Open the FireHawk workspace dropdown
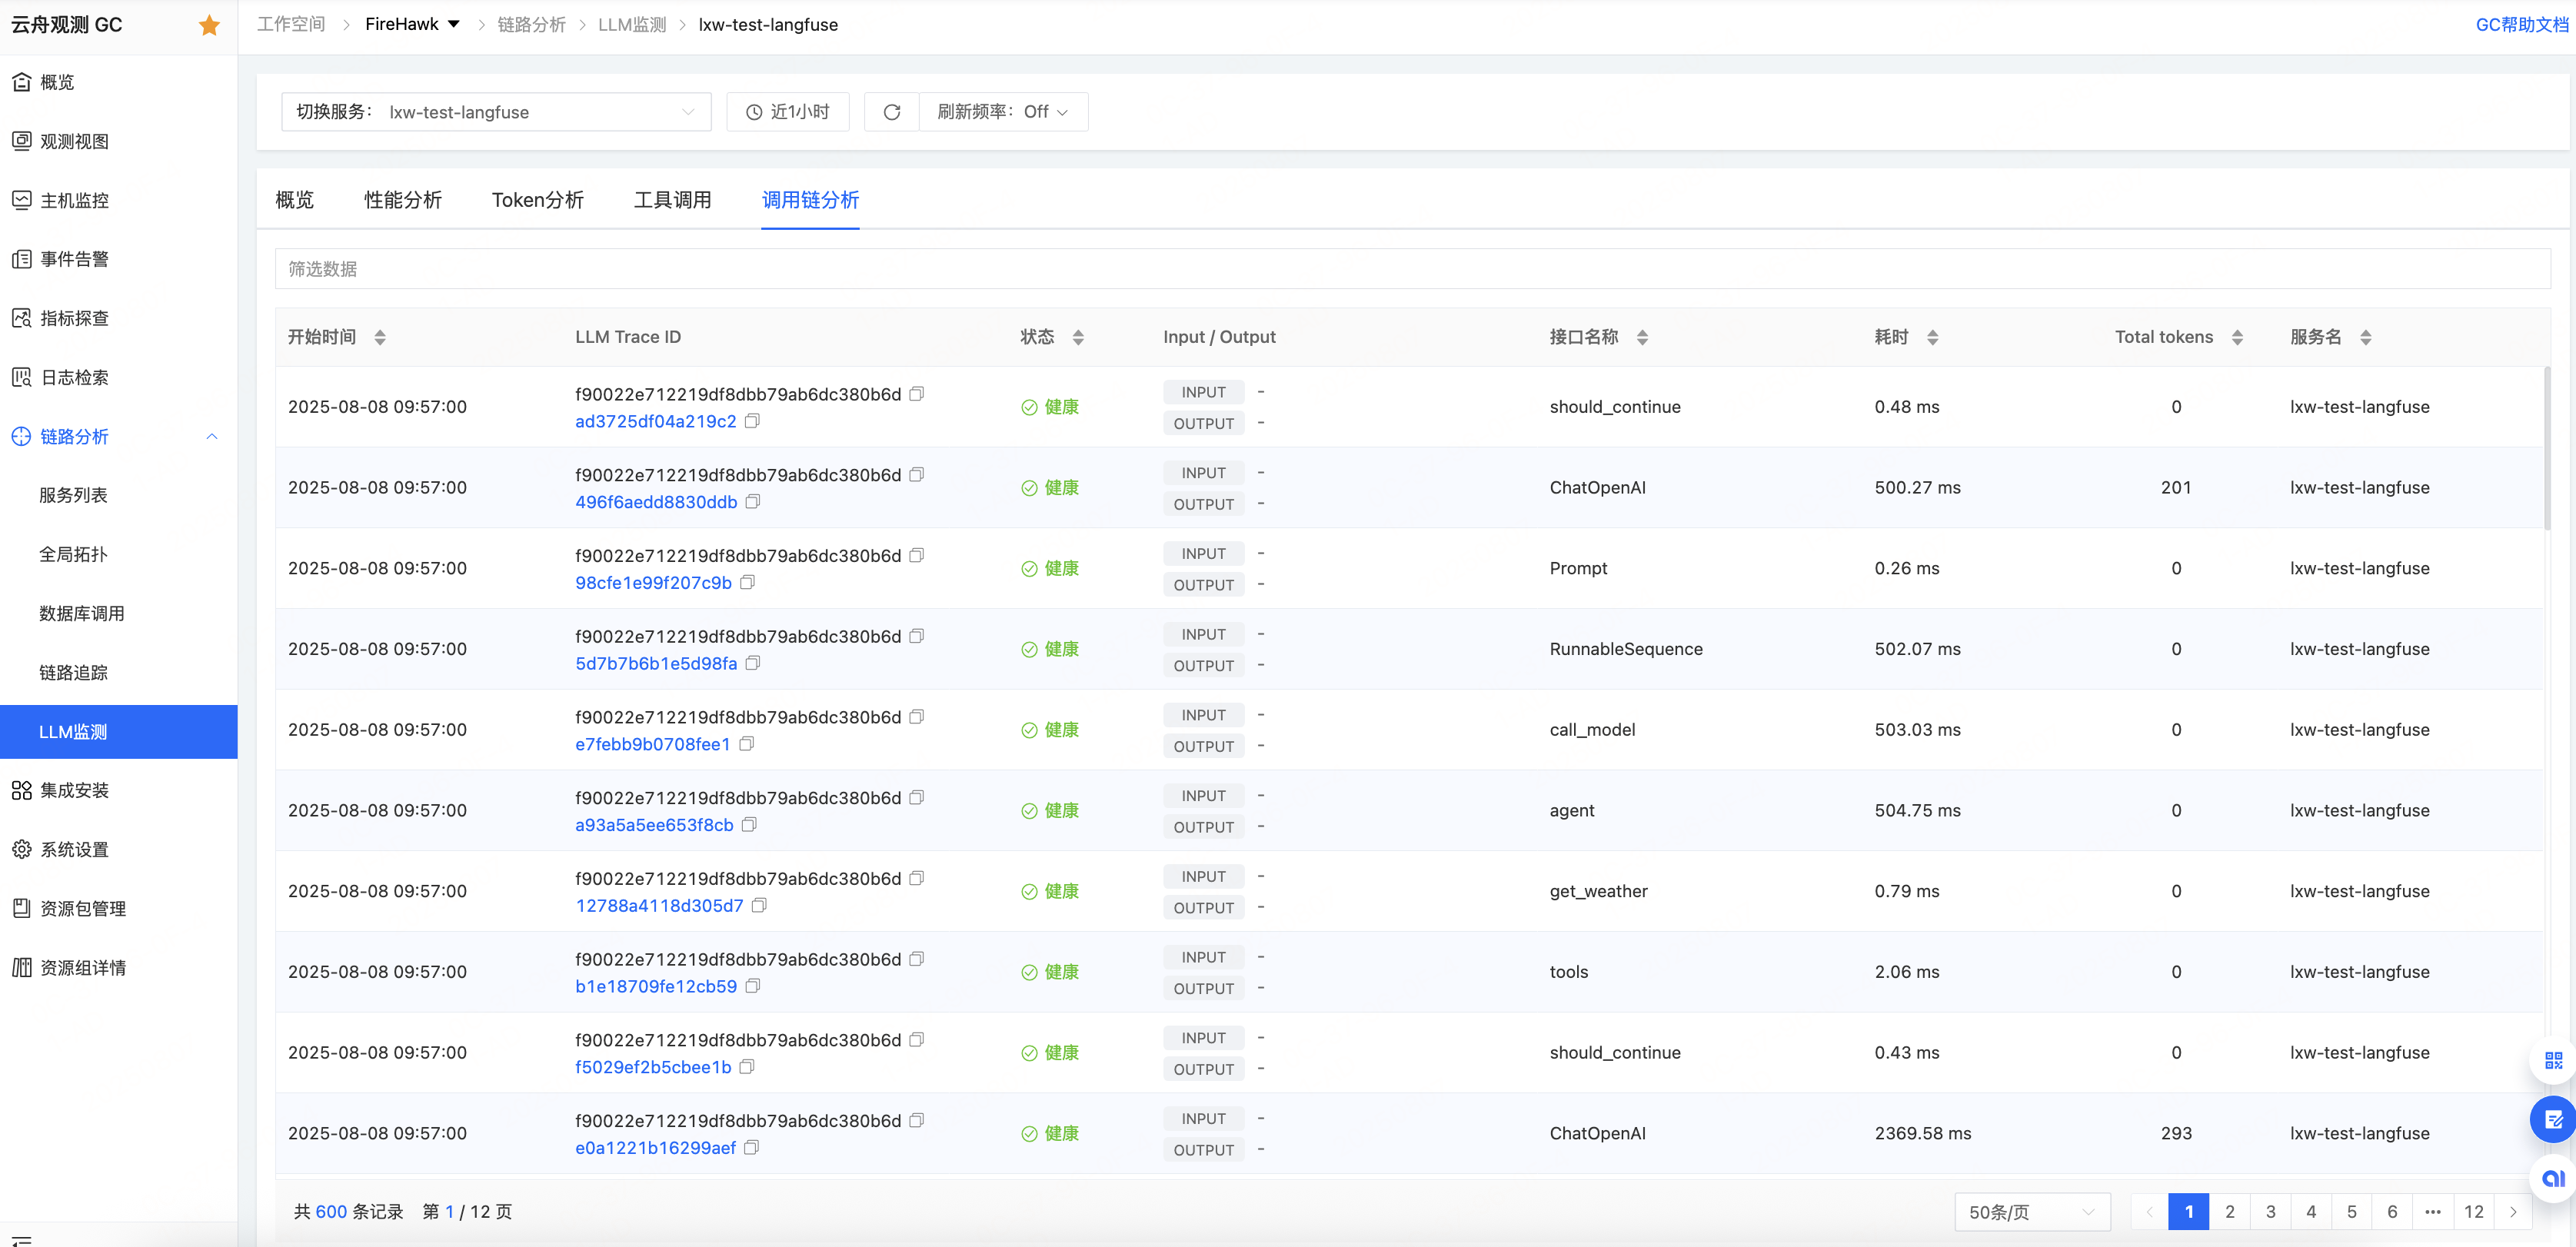The height and width of the screenshot is (1247, 2576). [412, 24]
